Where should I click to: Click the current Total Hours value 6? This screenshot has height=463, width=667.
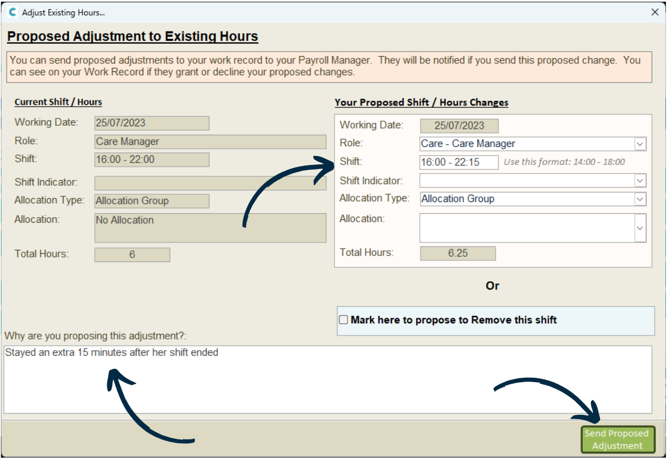pyautogui.click(x=132, y=255)
